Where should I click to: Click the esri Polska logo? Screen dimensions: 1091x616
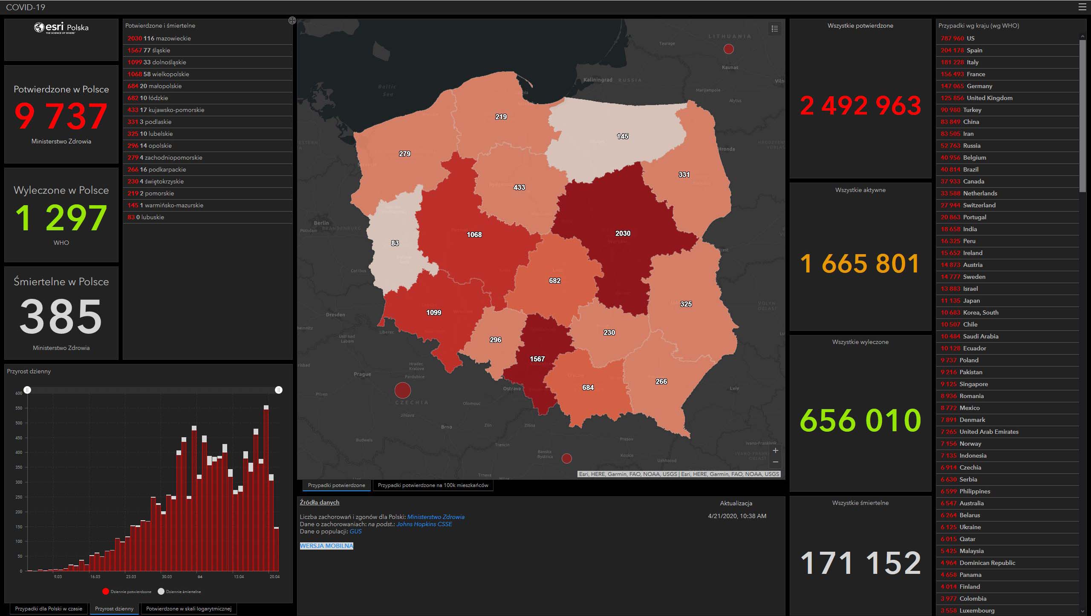[61, 28]
